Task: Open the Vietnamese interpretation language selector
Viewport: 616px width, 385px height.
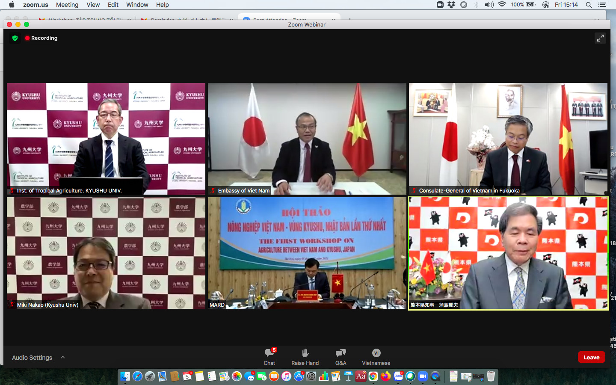Action: [x=376, y=357]
